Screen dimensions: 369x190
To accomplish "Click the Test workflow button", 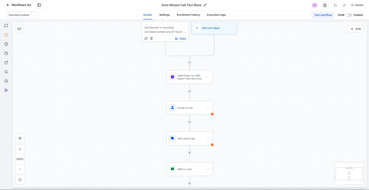I will tap(323, 15).
